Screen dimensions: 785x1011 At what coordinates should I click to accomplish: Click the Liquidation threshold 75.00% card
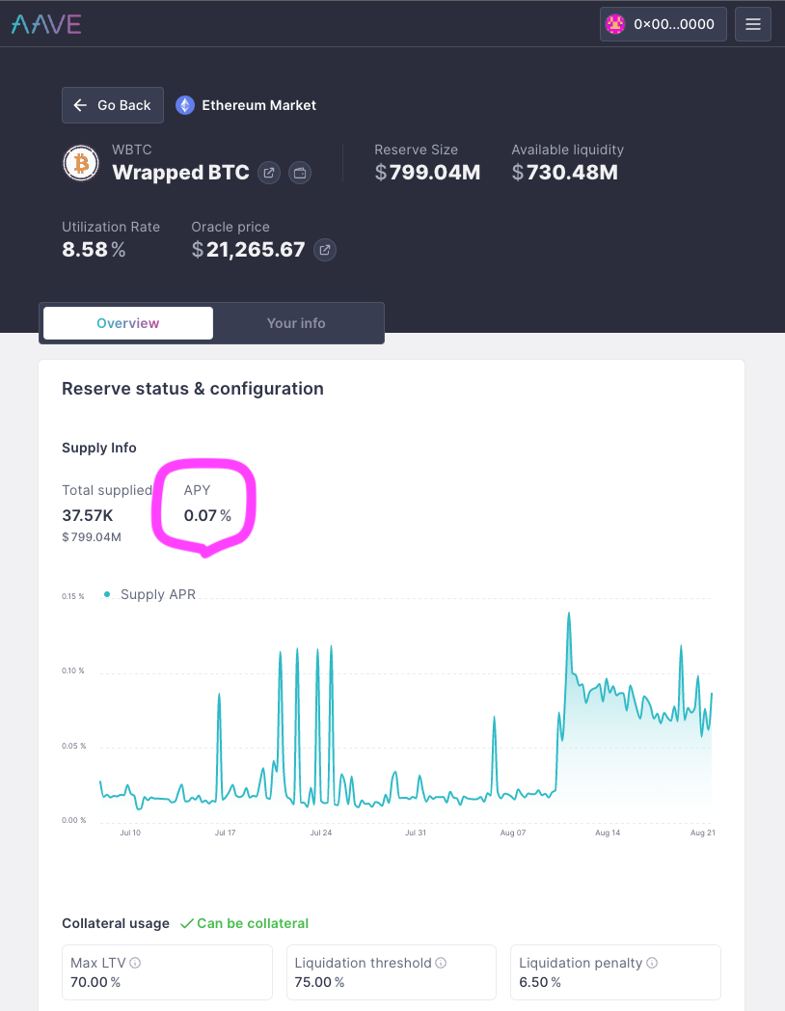[x=392, y=972]
